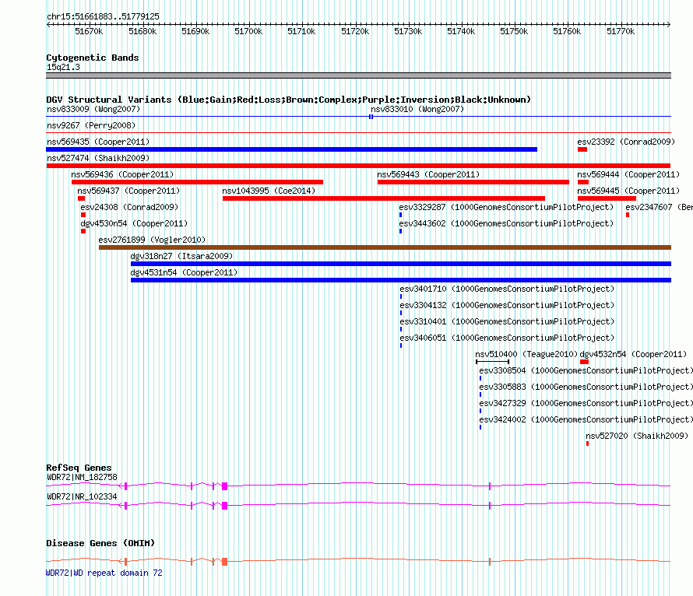Click the WDR72|NR_102334 gene label
693x596 pixels.
coord(82,496)
